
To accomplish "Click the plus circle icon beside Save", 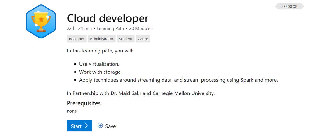I will click(x=100, y=126).
